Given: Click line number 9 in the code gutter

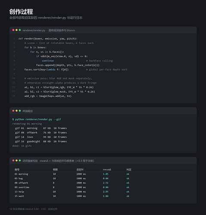Looking at the screenshot, I should [x=14, y=74].
